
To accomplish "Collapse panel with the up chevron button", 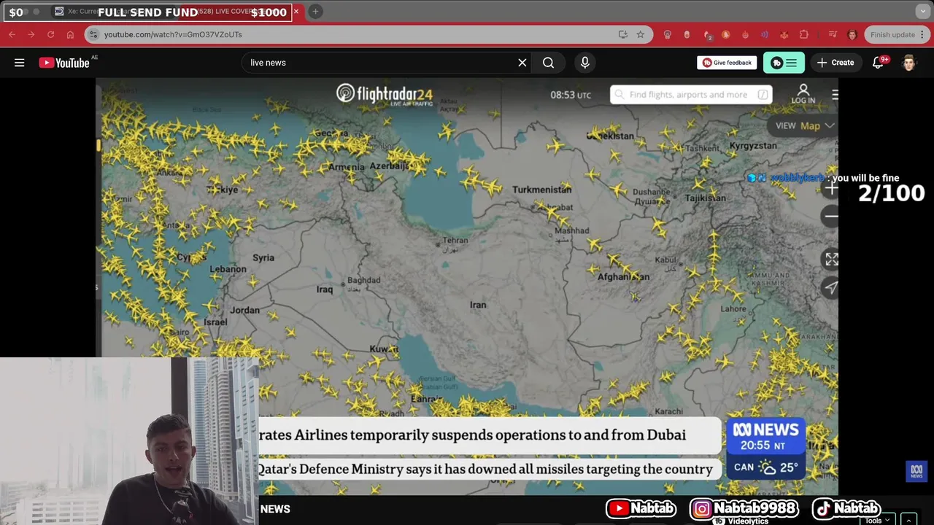I will pyautogui.click(x=908, y=520).
